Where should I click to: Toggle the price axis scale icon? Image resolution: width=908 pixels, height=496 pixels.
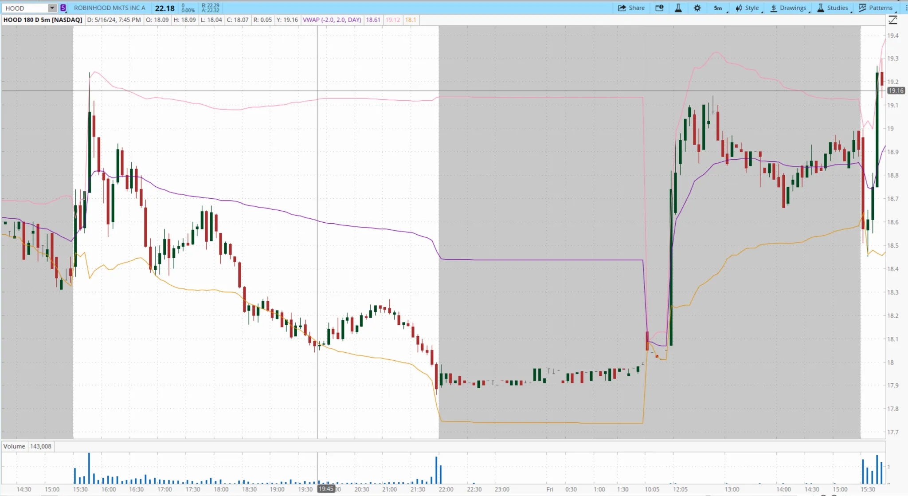tap(893, 20)
